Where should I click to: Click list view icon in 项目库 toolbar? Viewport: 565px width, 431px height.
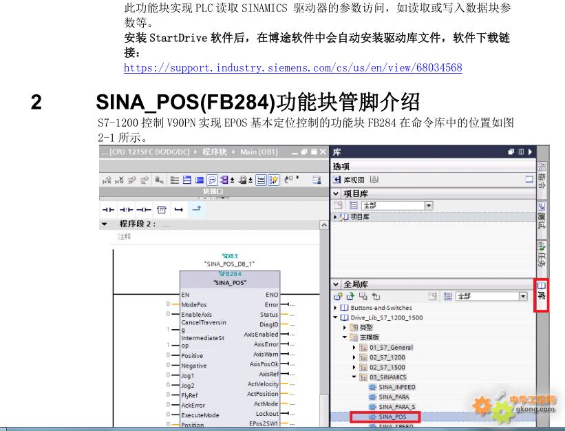pos(353,205)
